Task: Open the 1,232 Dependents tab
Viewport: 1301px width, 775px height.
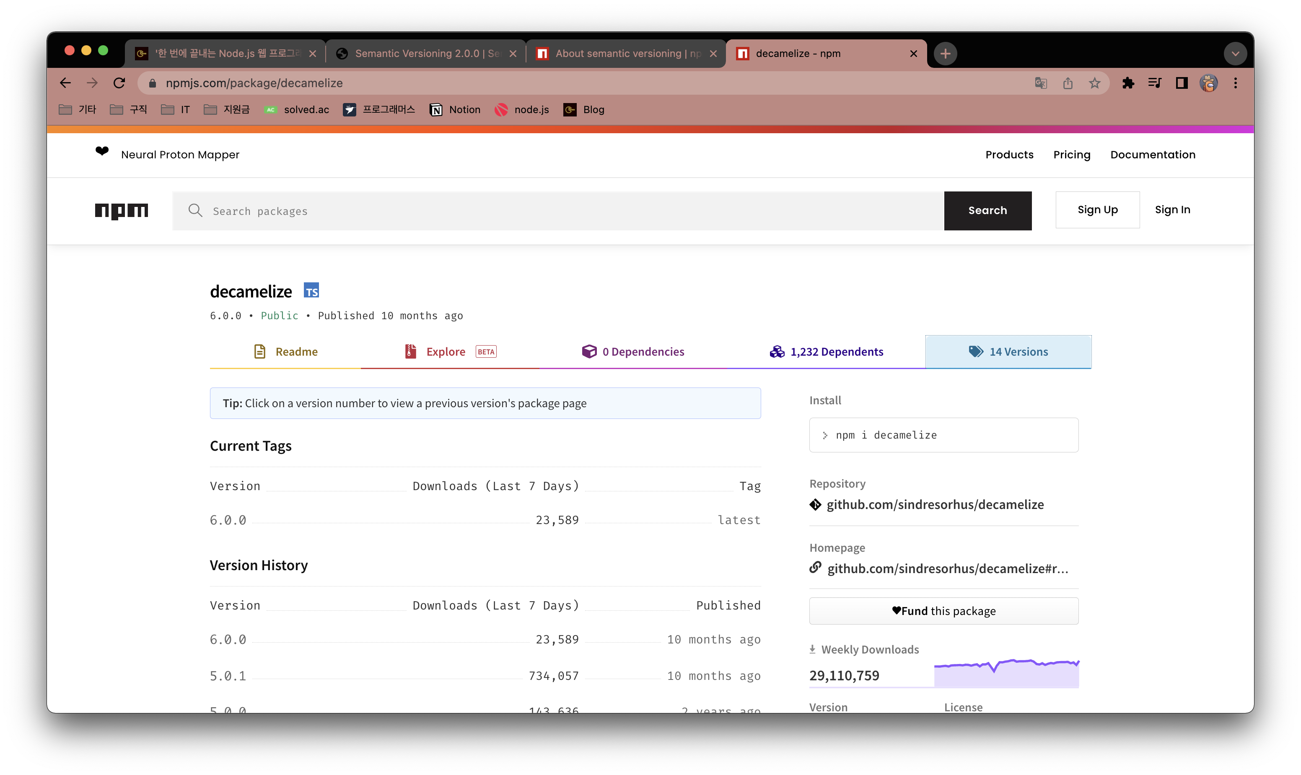Action: (826, 352)
